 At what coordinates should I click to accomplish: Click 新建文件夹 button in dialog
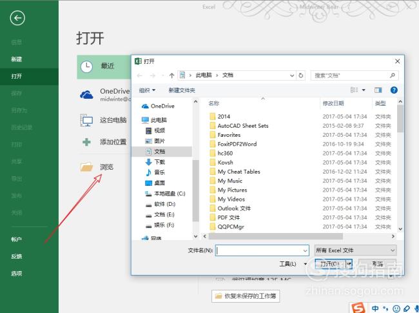click(x=182, y=90)
